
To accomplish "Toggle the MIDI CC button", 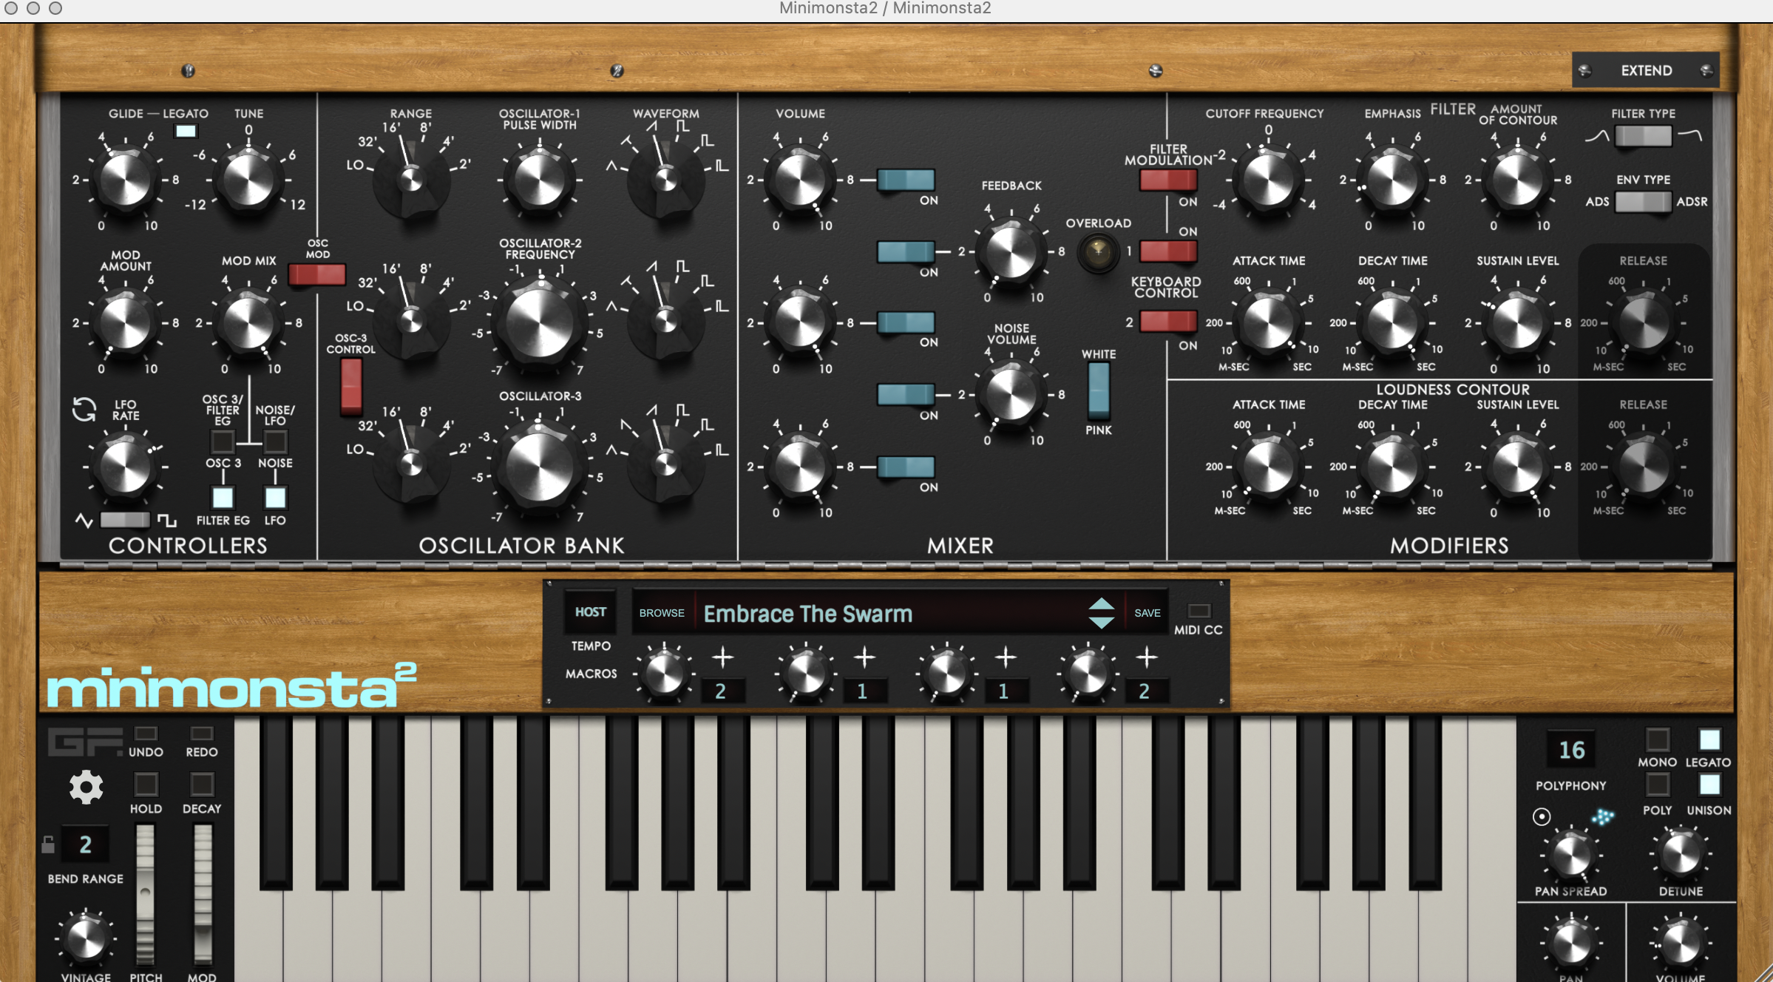I will click(1199, 611).
